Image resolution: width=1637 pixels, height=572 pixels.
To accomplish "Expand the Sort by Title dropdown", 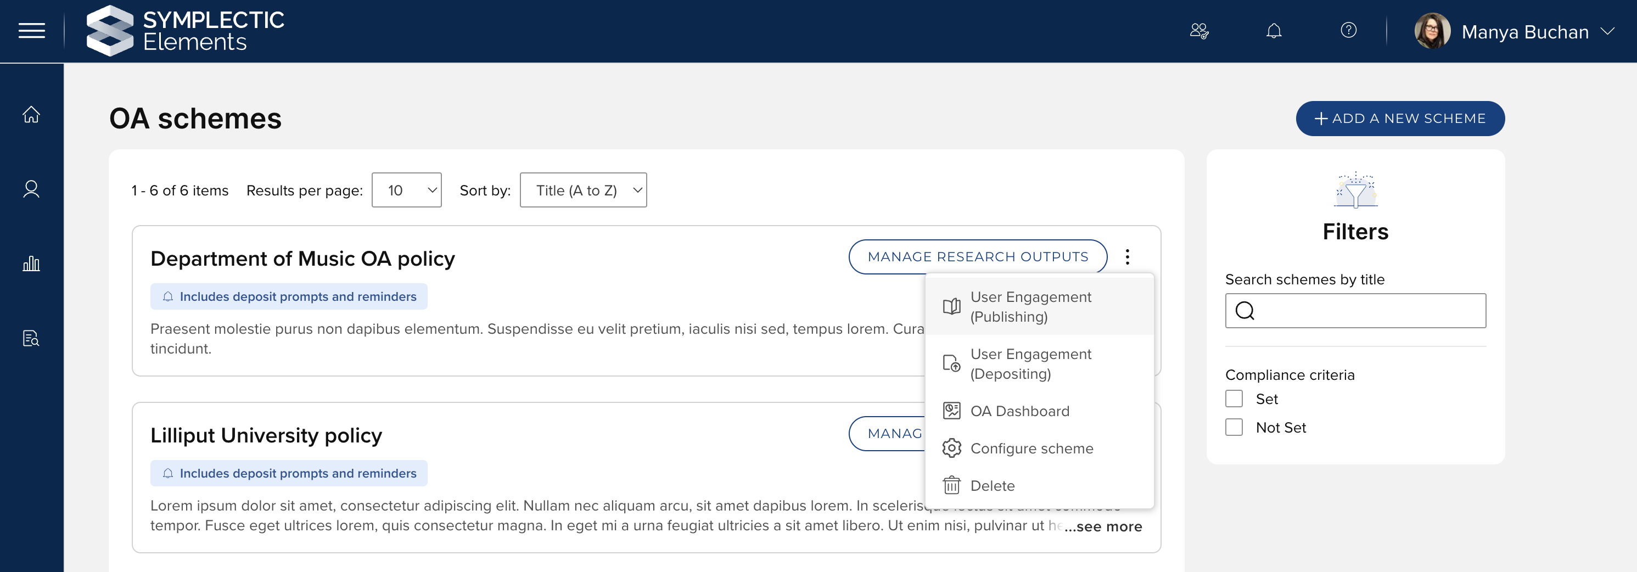I will tap(583, 190).
